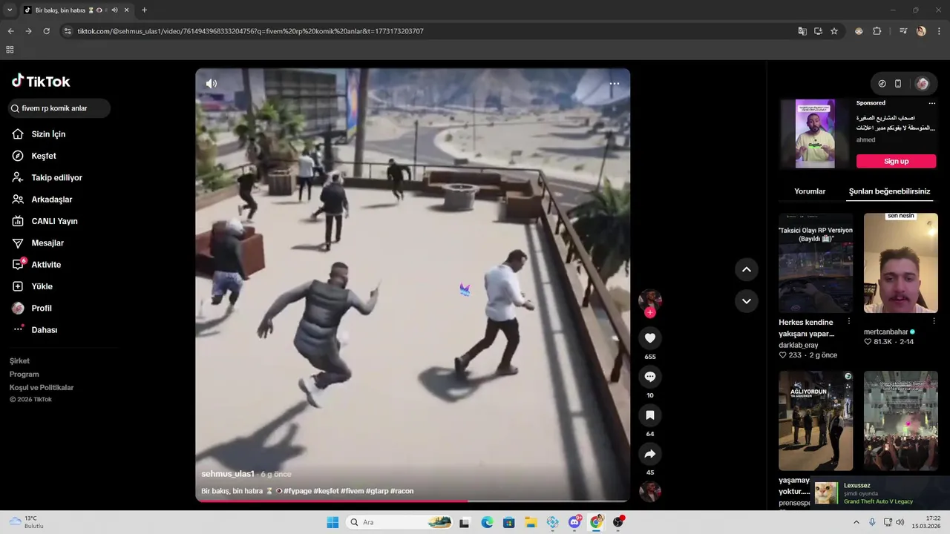Open the Taksici Olayı RP Versiyon video thumbnail
This screenshot has width=950, height=534.
click(816, 263)
